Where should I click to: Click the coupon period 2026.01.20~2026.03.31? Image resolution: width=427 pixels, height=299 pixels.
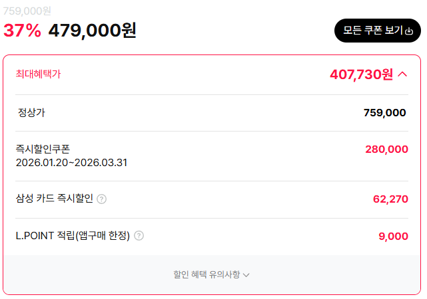tap(71, 161)
